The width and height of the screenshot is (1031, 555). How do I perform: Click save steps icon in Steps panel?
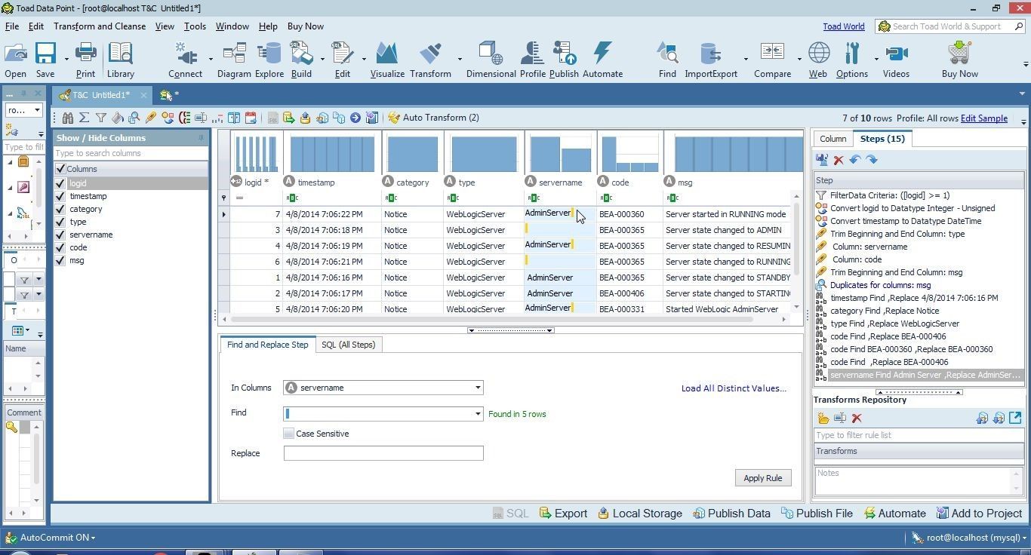822,160
